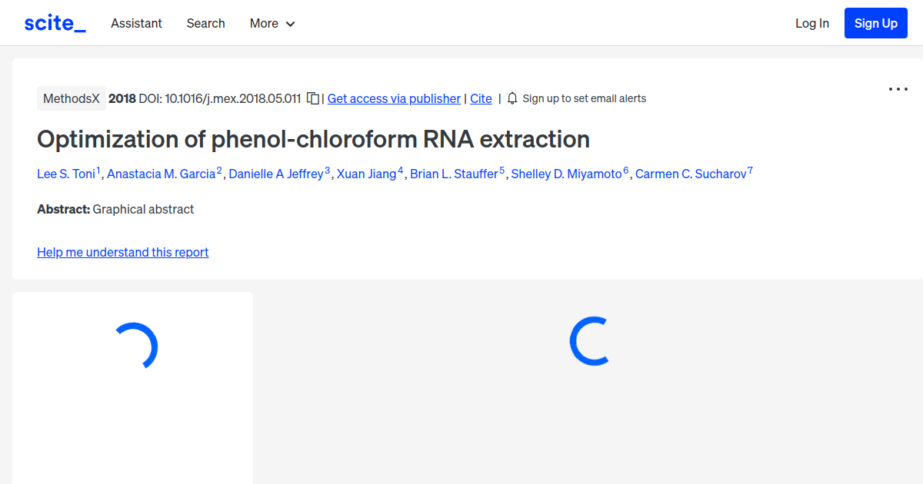Click the loading spinner in the left panel
The height and width of the screenshot is (484, 923).
coord(137,346)
